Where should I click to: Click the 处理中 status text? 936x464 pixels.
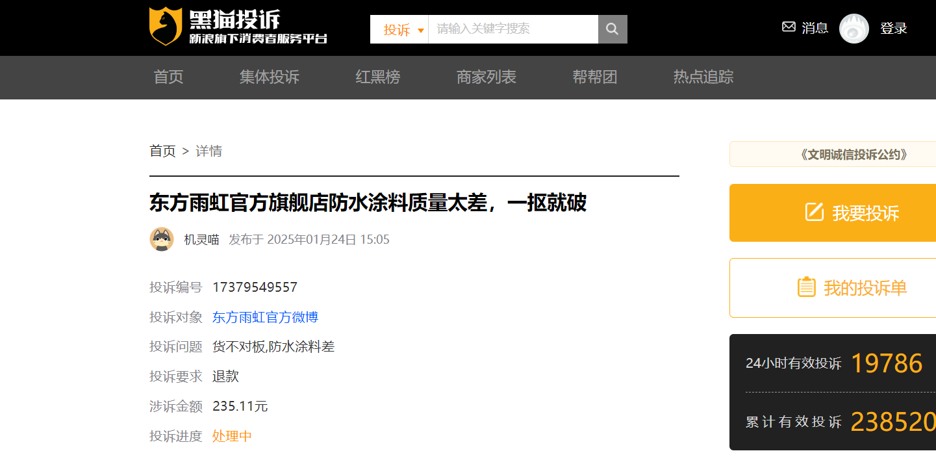coord(232,436)
